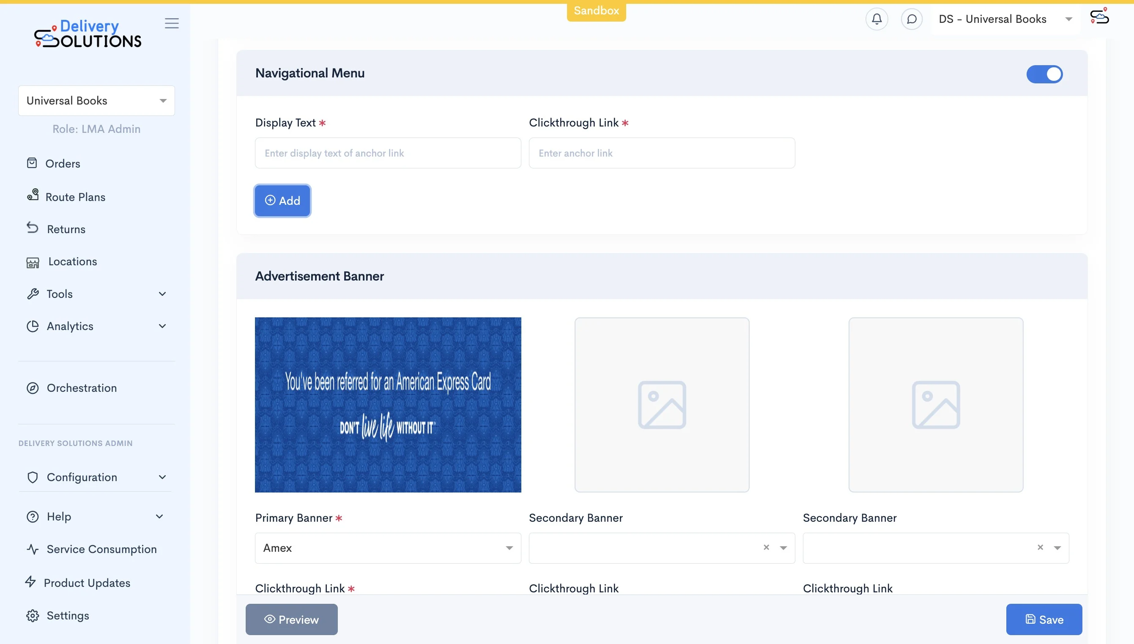Click the Product Updates lightning icon
The image size is (1134, 644).
[x=30, y=582]
